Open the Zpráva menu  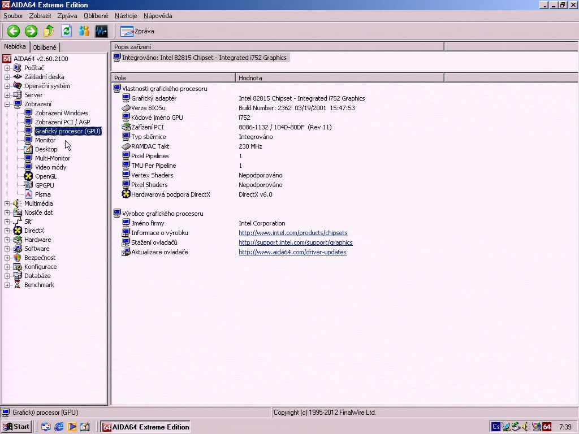pyautogui.click(x=67, y=16)
